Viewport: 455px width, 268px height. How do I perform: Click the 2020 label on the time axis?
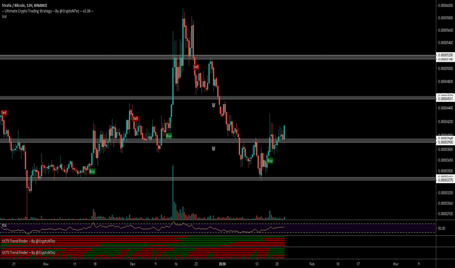coord(222,264)
